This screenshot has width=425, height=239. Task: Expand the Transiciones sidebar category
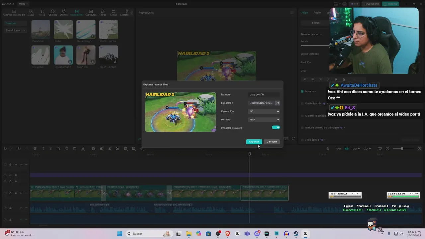click(15, 30)
